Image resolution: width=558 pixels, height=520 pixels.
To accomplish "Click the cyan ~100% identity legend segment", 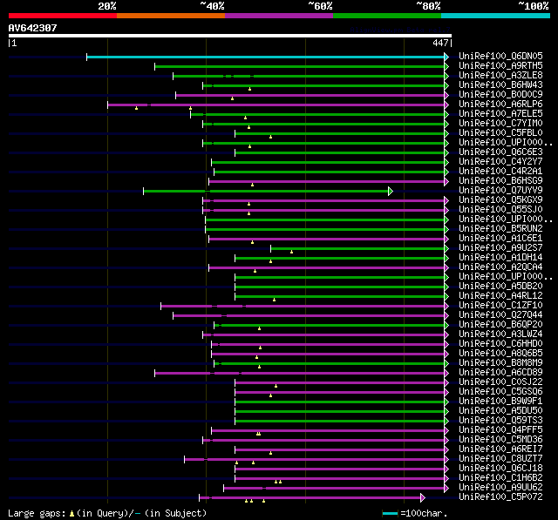I will coord(496,16).
